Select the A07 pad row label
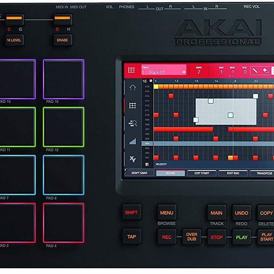Screen dimensions: 274x274 coord(147,129)
